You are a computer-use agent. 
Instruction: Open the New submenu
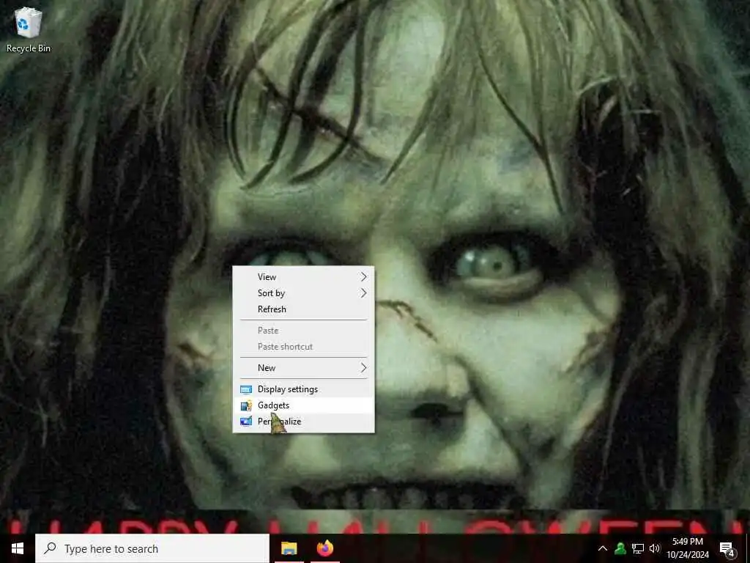click(x=303, y=368)
